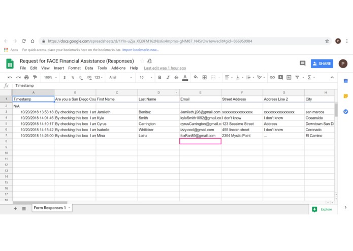Image resolution: width=353 pixels, height=251 pixels.
Task: Open the 123 number format dropdown
Action: (99, 77)
